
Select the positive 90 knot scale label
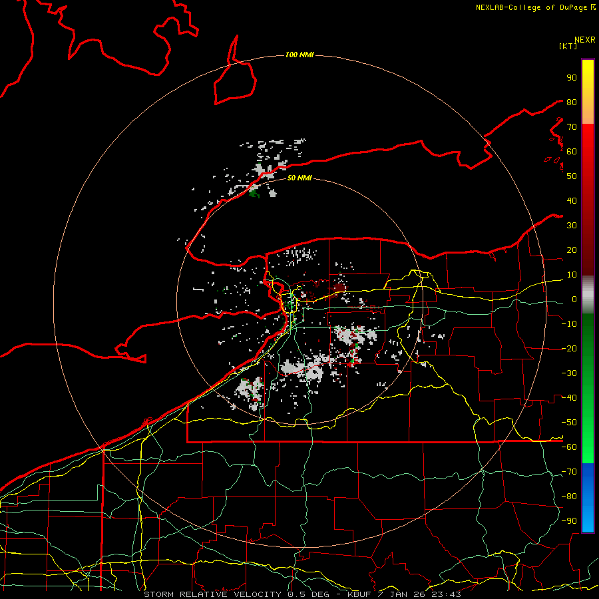[572, 78]
